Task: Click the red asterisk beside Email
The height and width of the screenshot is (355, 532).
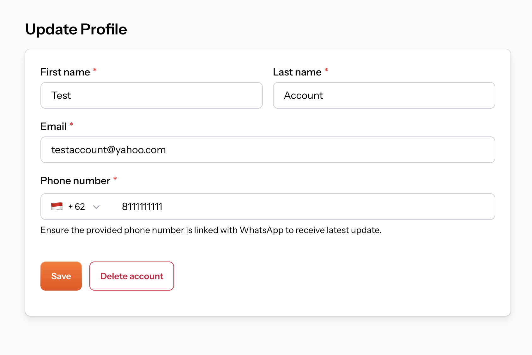Action: [x=71, y=124]
